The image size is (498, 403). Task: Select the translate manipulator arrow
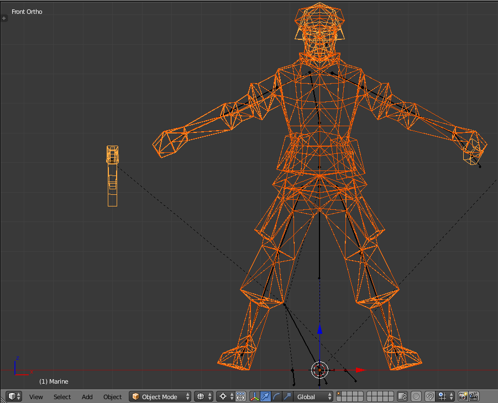(x=265, y=397)
